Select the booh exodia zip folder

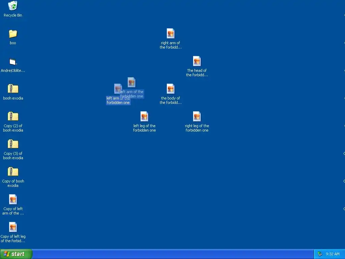(13, 89)
